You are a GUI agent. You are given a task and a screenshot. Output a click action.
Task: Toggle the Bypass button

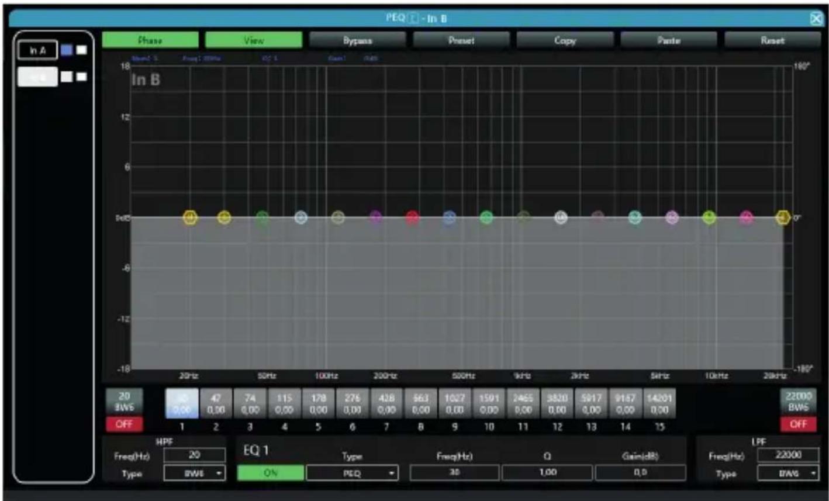[x=357, y=40]
